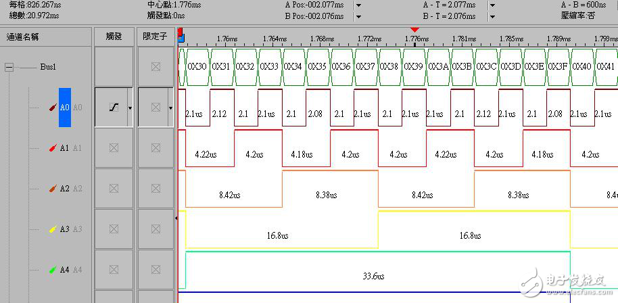The height and width of the screenshot is (303, 618).
Task: Select the highlighted A0 channel name
Action: pos(65,107)
